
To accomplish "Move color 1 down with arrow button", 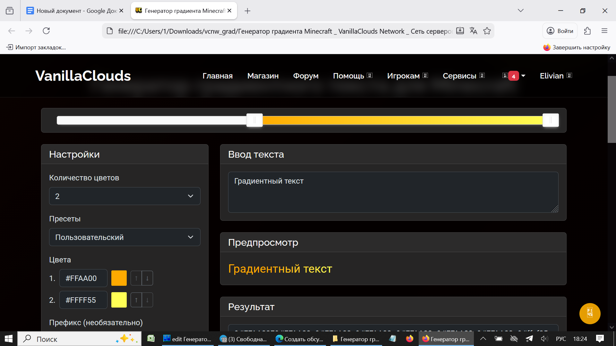I will [x=147, y=278].
